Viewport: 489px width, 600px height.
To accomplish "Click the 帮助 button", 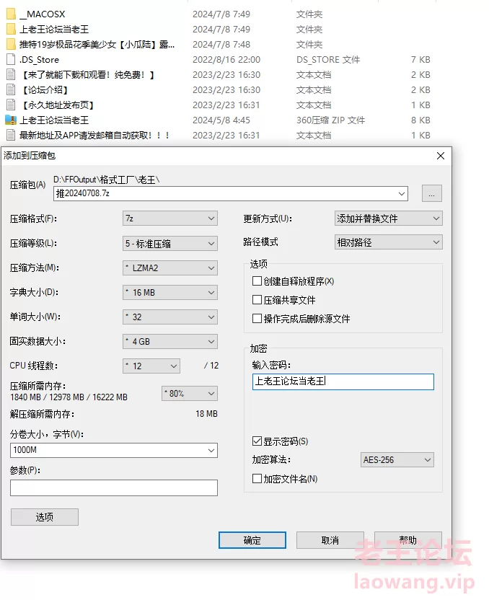I will pyautogui.click(x=408, y=540).
